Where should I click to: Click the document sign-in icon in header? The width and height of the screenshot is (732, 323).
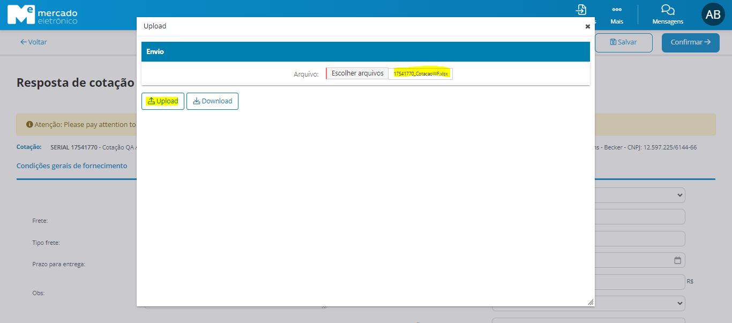[581, 10]
